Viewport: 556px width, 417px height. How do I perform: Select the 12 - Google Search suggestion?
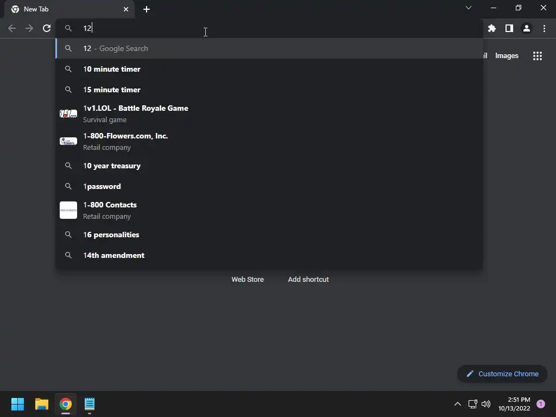pyautogui.click(x=269, y=48)
